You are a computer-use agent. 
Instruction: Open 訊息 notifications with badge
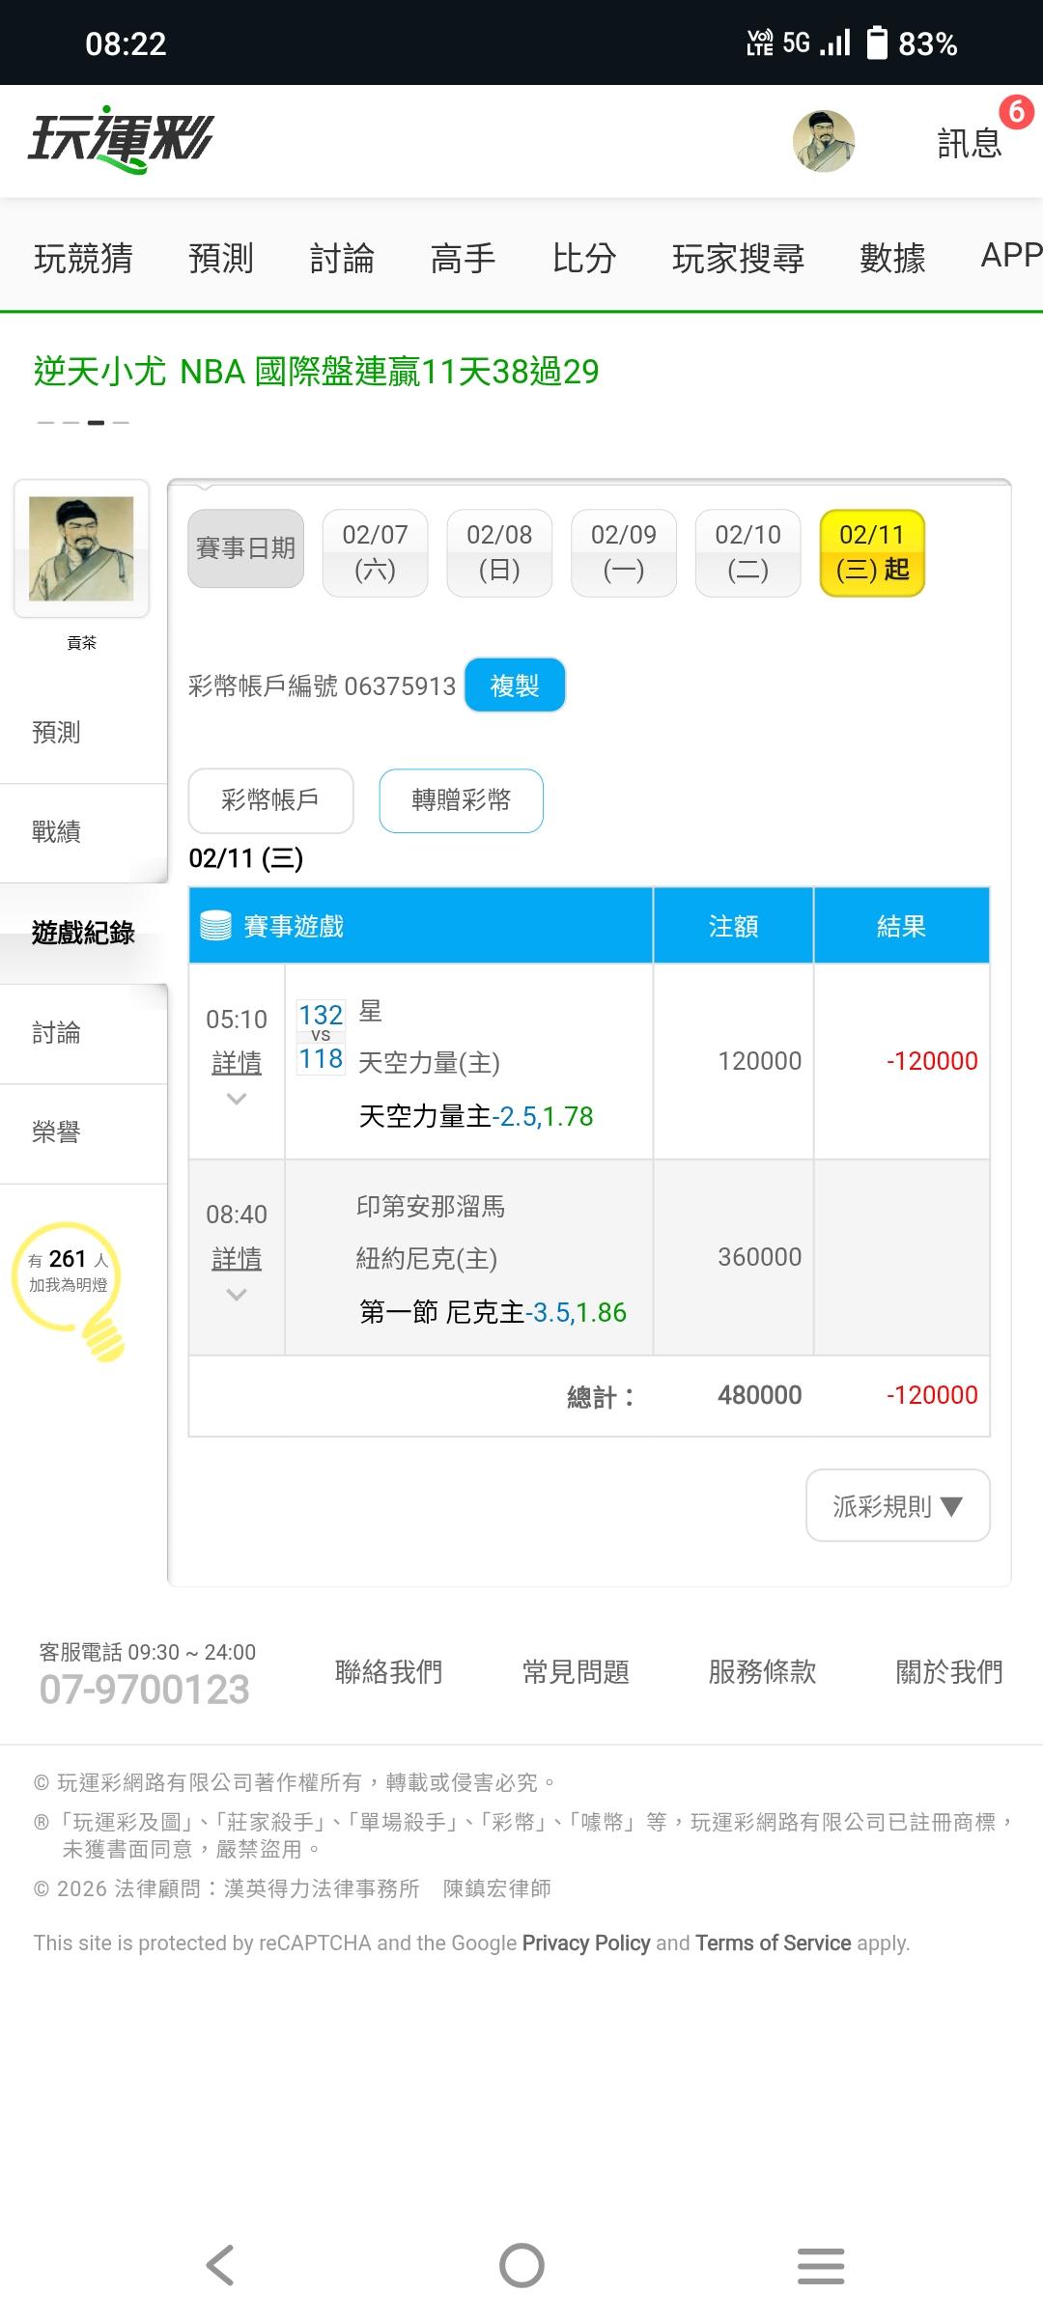[x=971, y=143]
